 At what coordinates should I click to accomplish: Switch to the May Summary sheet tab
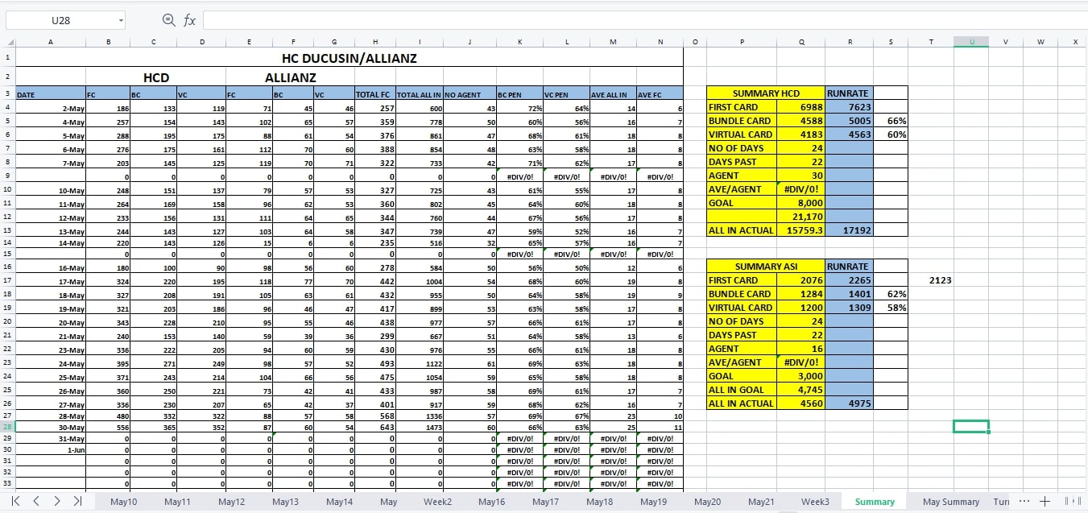951,502
